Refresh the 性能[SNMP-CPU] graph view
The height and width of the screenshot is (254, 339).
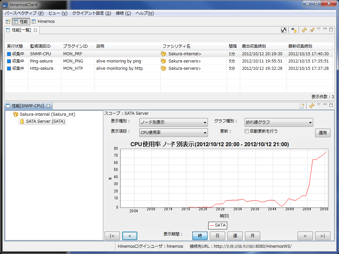click(x=312, y=106)
